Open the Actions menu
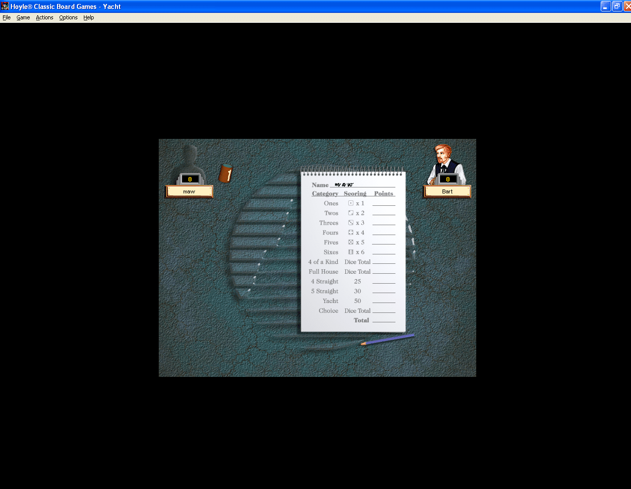The image size is (631, 489). [44, 17]
